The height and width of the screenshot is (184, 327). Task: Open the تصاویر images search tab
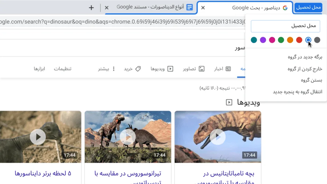[194, 69]
